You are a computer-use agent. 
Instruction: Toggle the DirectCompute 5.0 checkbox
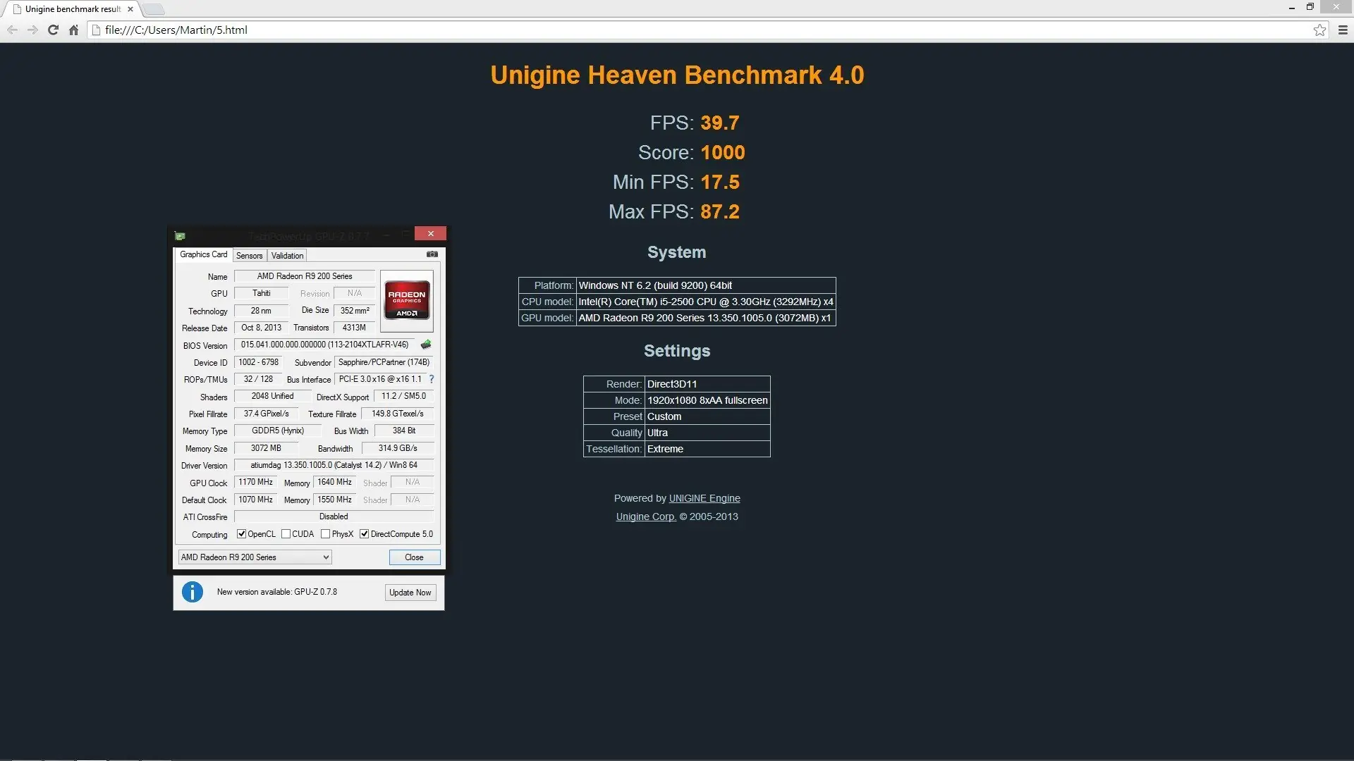[x=364, y=534]
